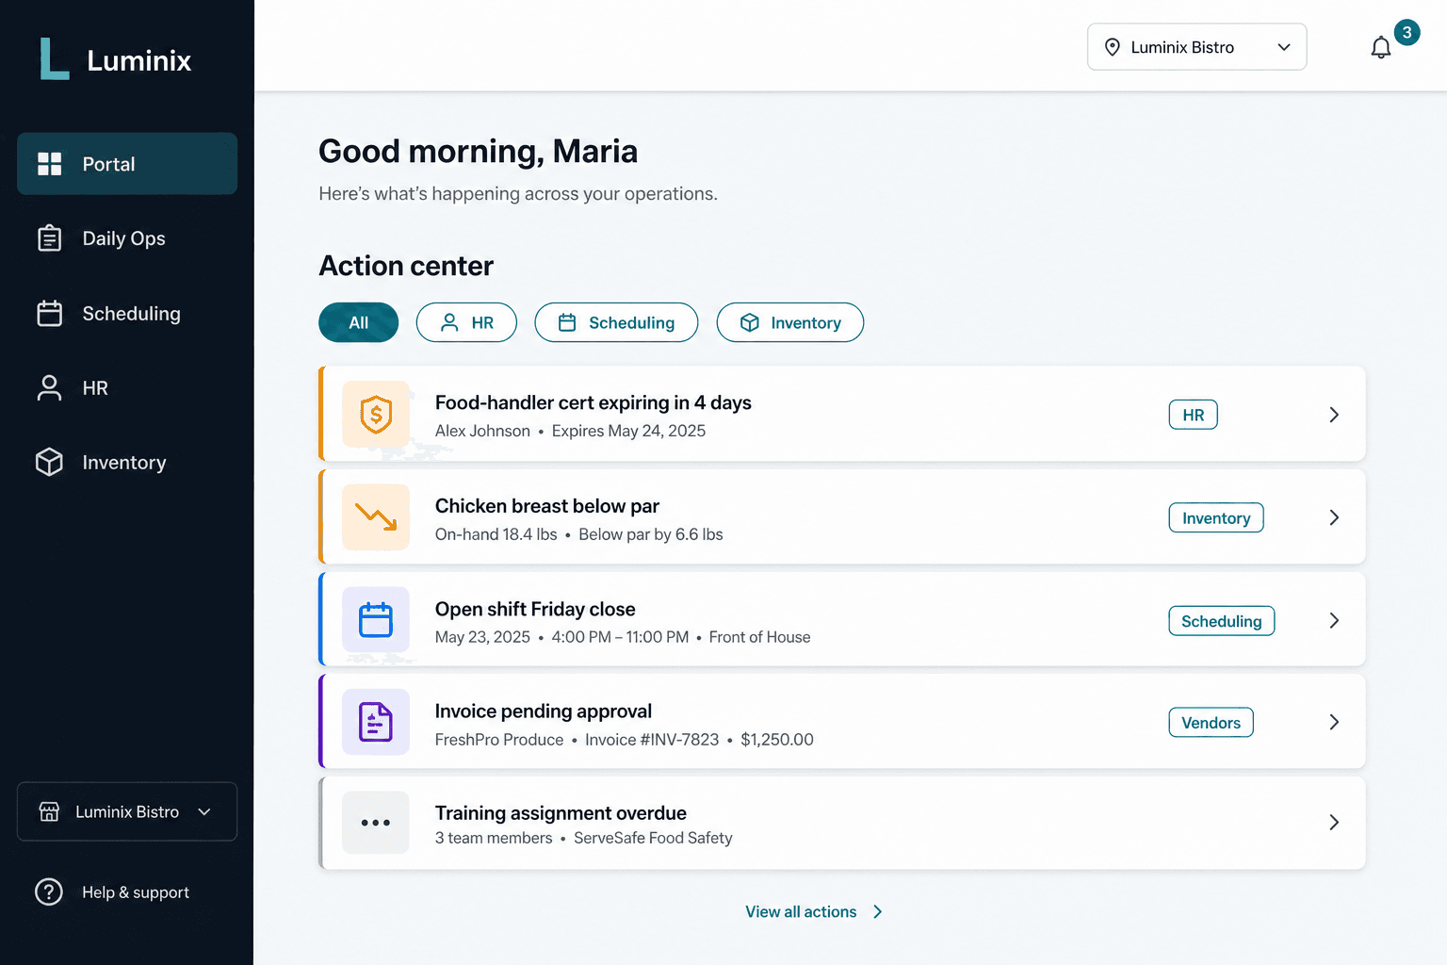Click the text 'Front of House'

point(759,637)
